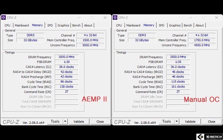Open About tab in right CPU-Z window
Screen dimensions: 223x140
click(x=200, y=25)
